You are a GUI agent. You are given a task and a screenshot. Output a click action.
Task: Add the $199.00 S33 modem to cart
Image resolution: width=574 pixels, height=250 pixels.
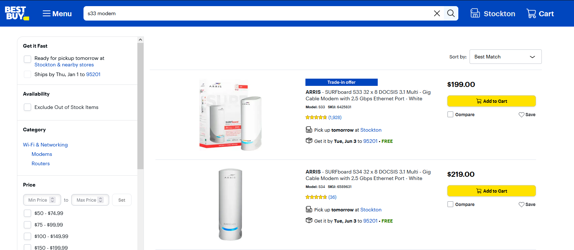pos(491,101)
